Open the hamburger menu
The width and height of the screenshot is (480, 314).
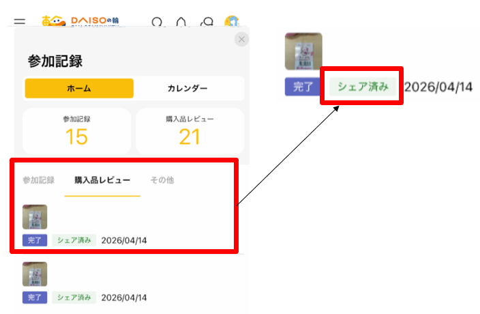(x=20, y=23)
